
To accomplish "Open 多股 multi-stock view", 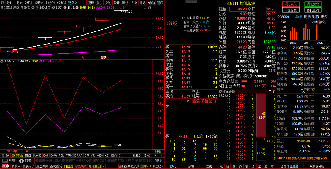I will pyautogui.click(x=108, y=3).
